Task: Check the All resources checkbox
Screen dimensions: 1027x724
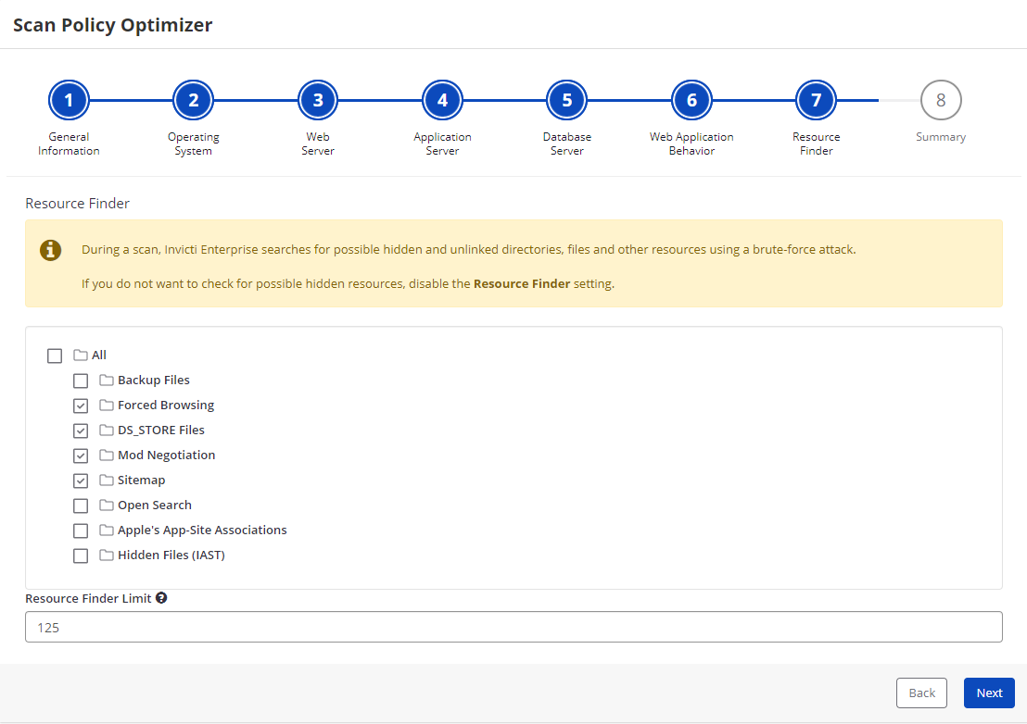Action: pos(54,355)
